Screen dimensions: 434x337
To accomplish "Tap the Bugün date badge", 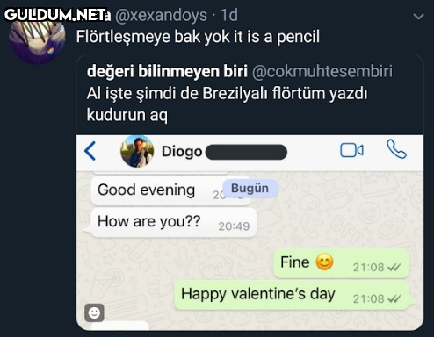I will click(250, 189).
